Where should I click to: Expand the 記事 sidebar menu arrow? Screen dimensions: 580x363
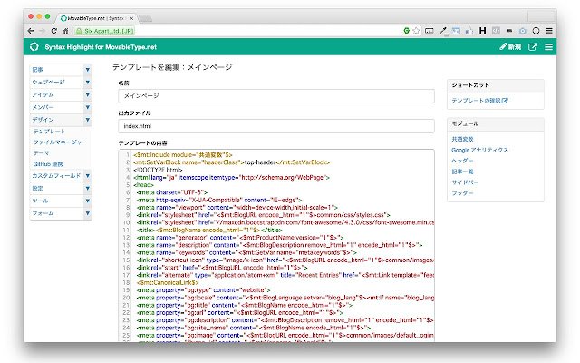(x=87, y=70)
